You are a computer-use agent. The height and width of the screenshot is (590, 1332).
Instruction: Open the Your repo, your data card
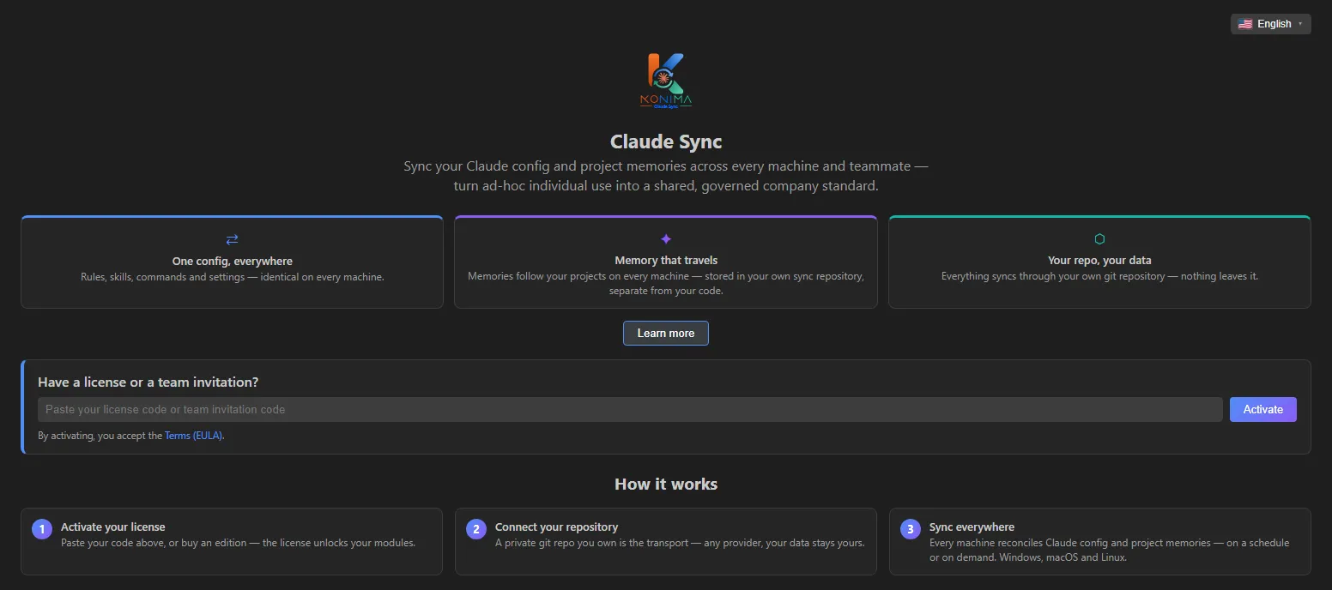pos(1099,262)
